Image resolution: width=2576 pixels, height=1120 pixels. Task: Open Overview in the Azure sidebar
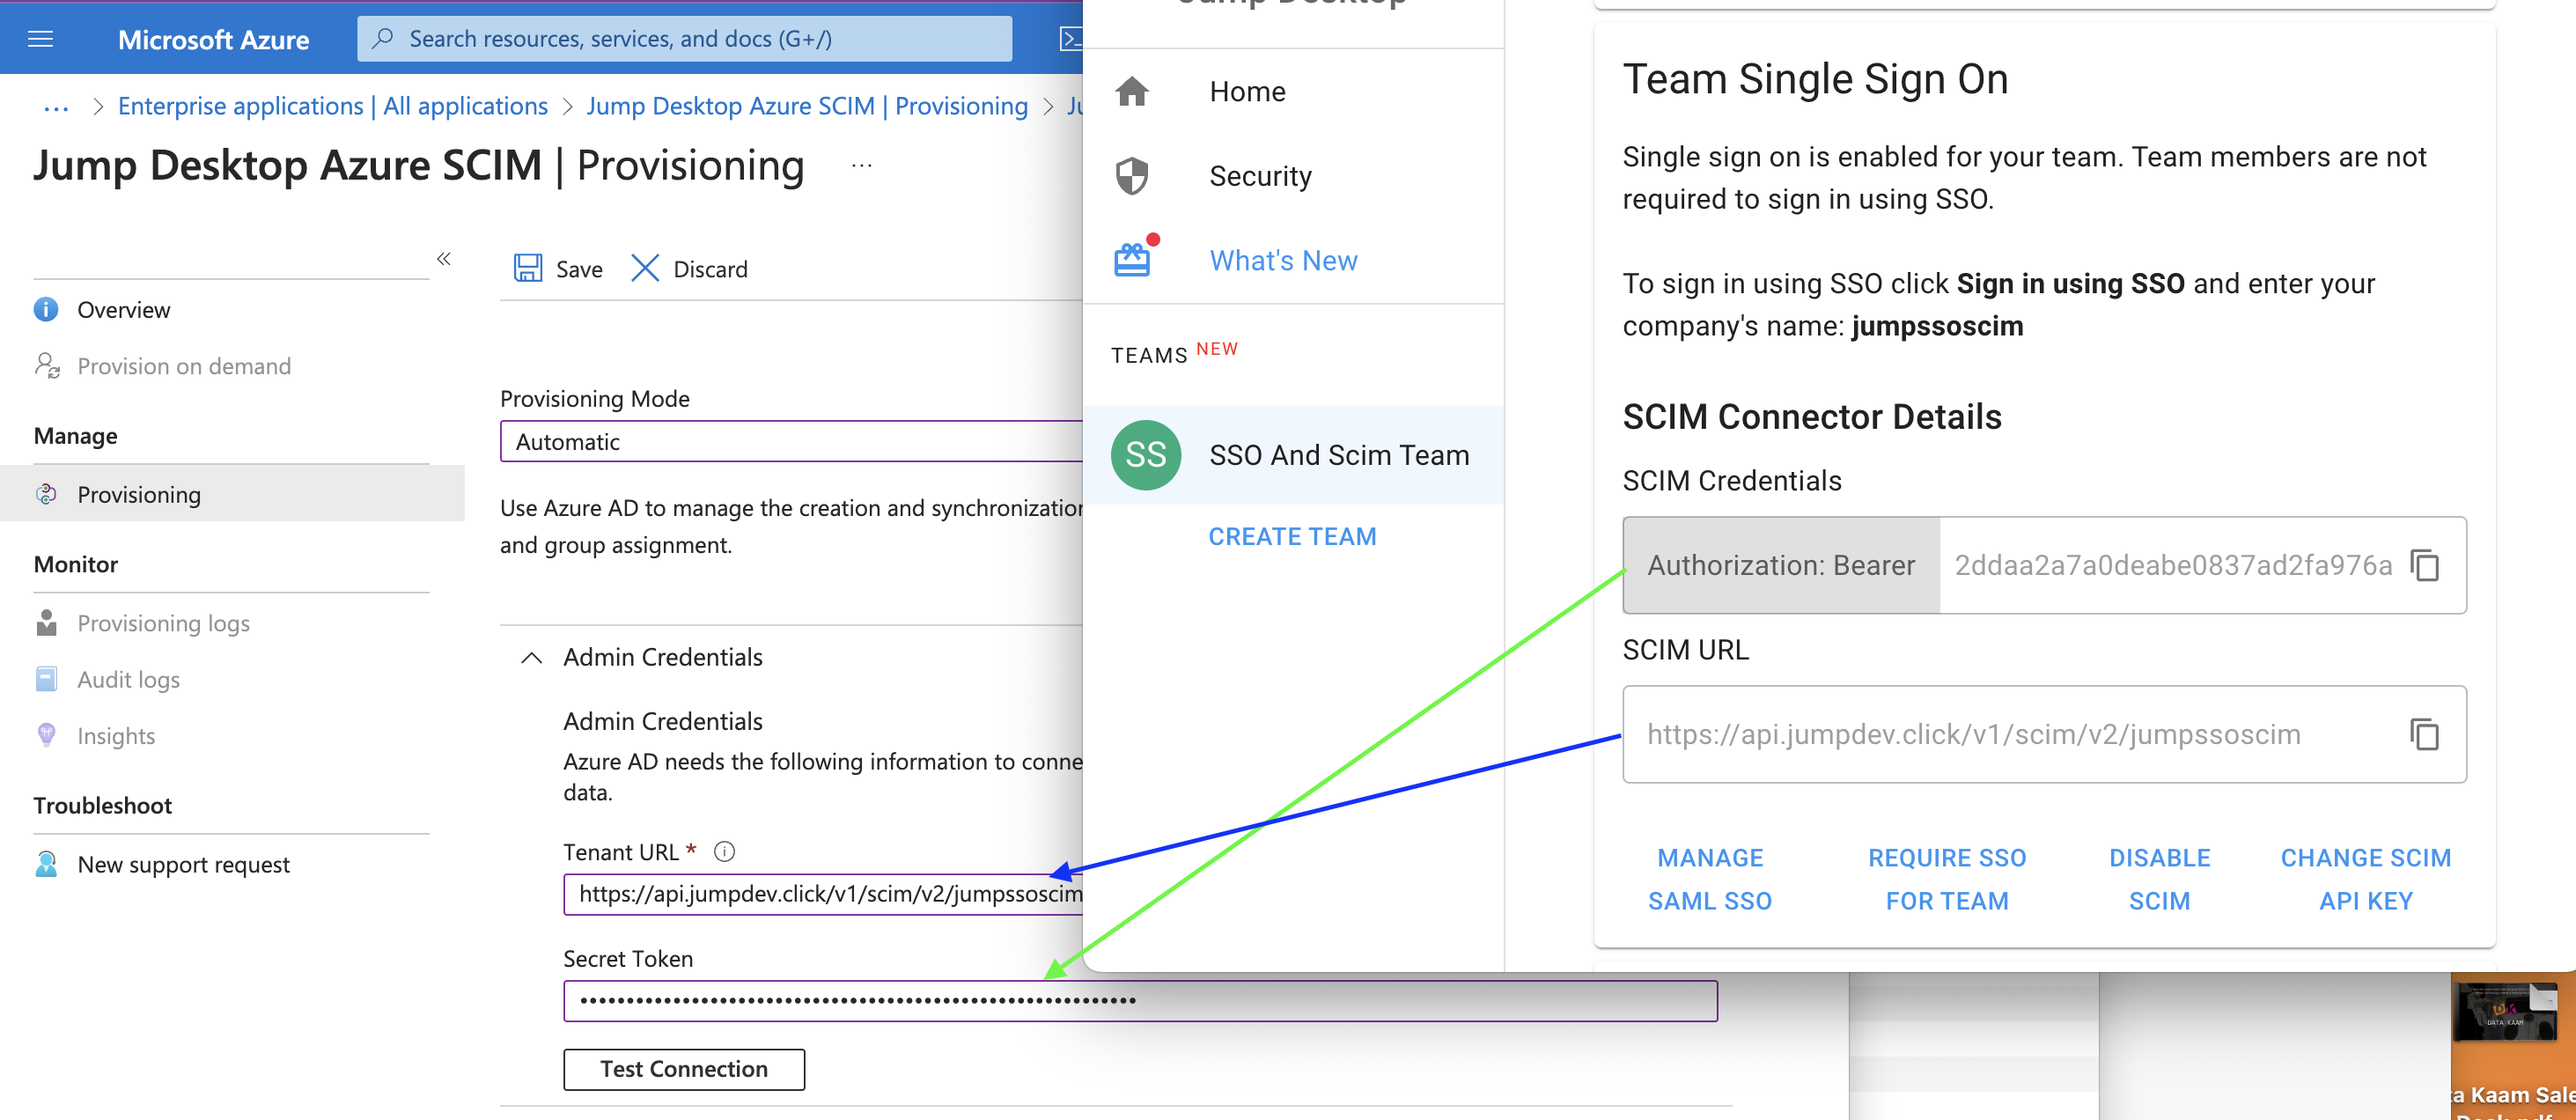pos(124,309)
